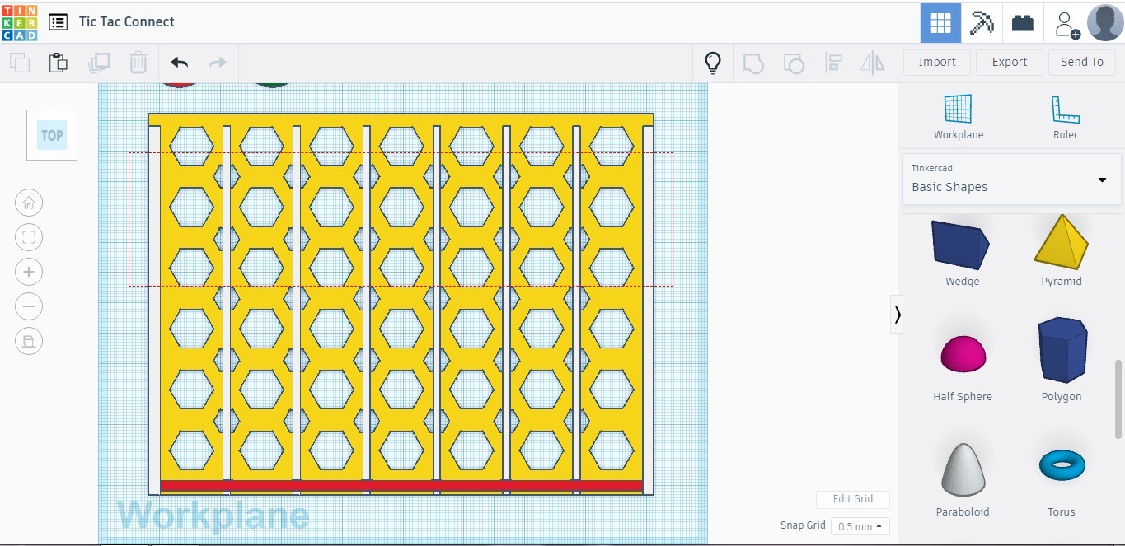Viewport: 1125px width, 546px height.
Task: Open the designs list icon
Action: pos(58,22)
